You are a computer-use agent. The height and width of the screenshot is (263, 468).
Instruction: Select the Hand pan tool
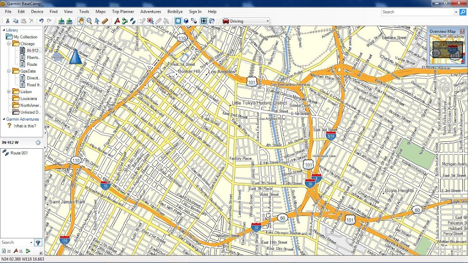[x=81, y=21]
